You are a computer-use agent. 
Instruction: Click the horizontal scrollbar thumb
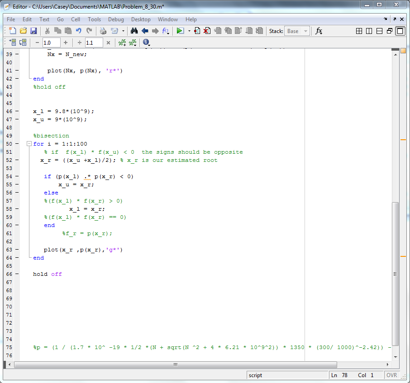[176, 364]
